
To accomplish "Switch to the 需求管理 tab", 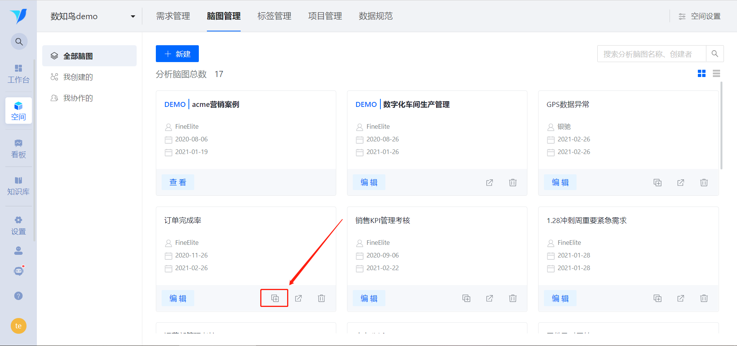I will click(173, 16).
